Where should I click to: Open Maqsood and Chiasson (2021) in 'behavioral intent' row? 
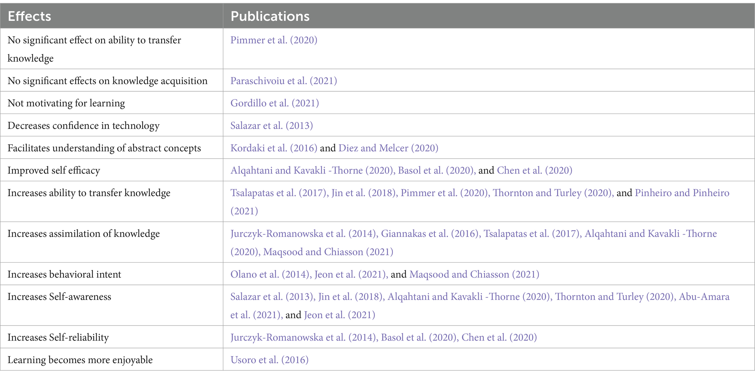(x=474, y=275)
